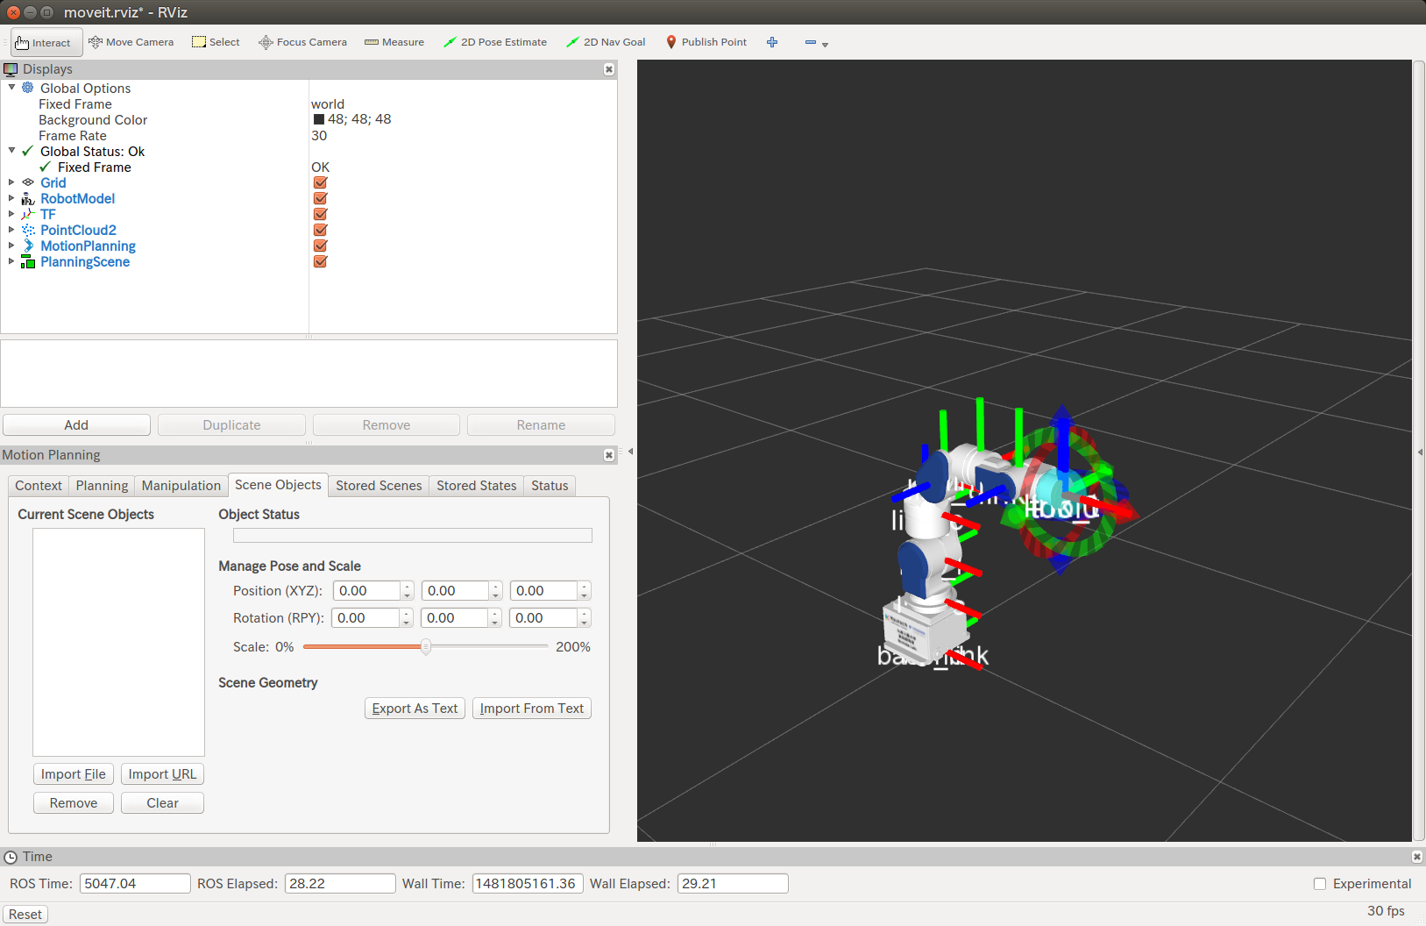Pick the Measure tool
Screen dimensions: 1426x926
tap(394, 42)
